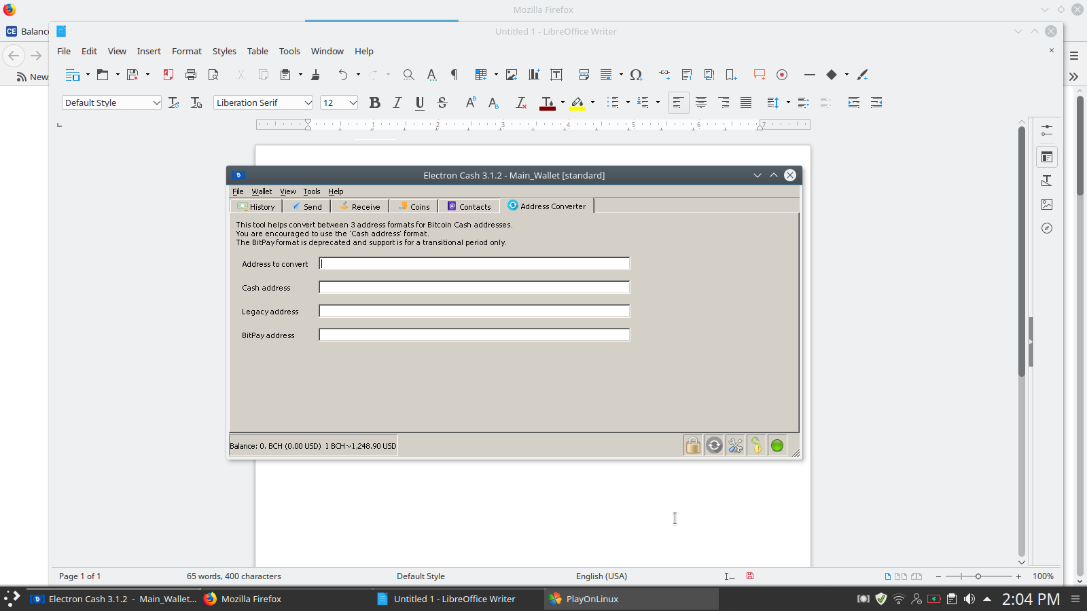Open the Firefox hamburger menu
This screenshot has width=1087, height=611.
point(1074,56)
